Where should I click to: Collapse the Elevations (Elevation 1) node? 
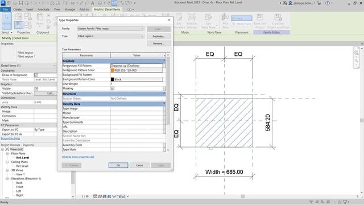(x=7, y=179)
